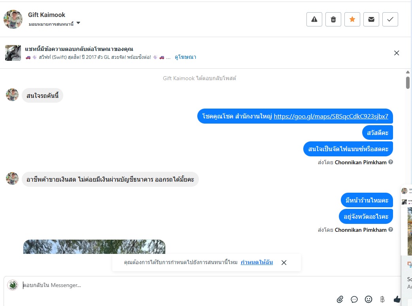
Task: Attach a file with paperclip icon
Action: tap(340, 299)
